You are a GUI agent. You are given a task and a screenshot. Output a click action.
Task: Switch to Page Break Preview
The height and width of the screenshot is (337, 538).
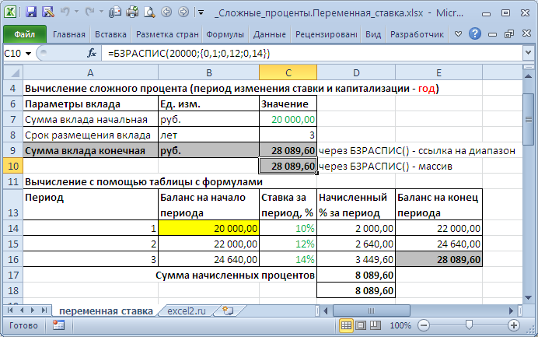376,325
